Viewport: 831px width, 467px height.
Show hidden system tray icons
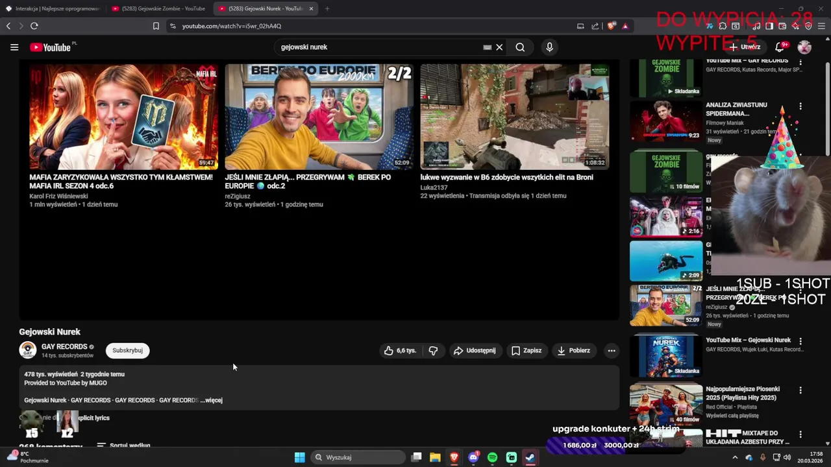point(735,457)
